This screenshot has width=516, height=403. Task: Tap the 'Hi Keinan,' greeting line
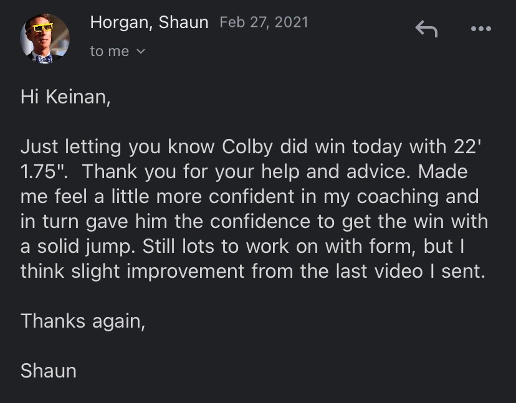click(x=65, y=97)
